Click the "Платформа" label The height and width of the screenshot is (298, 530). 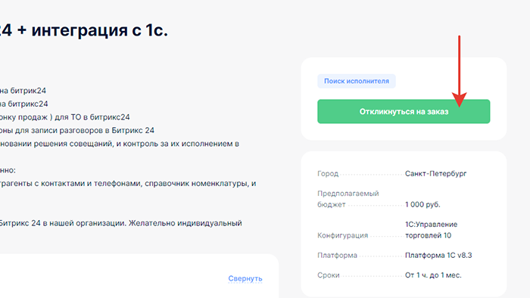click(x=337, y=255)
